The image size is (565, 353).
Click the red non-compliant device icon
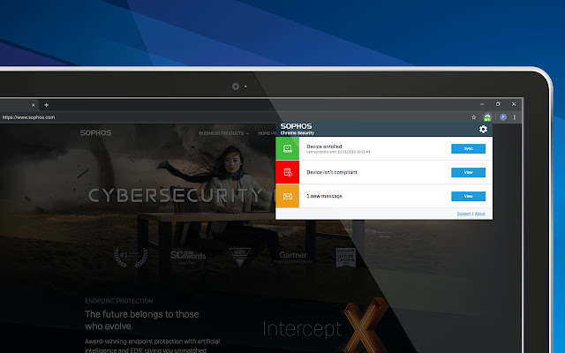click(x=287, y=172)
